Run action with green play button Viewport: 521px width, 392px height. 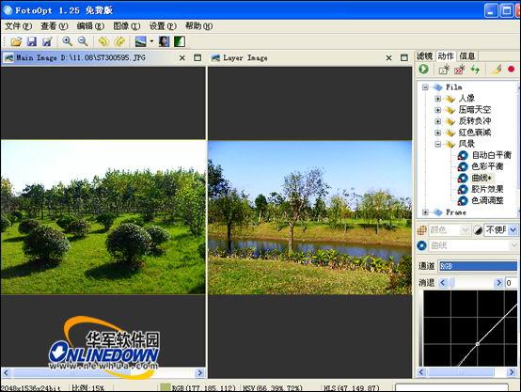423,70
